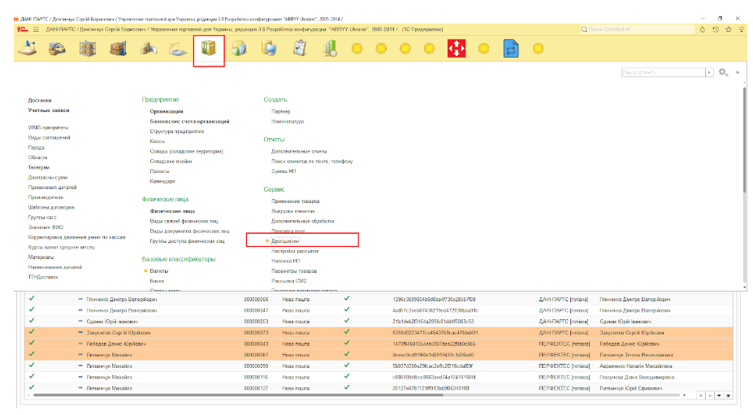Viewport: 753px width, 415px height.
Task: Open the highlighted yellow reference books section icon
Action: (x=209, y=50)
